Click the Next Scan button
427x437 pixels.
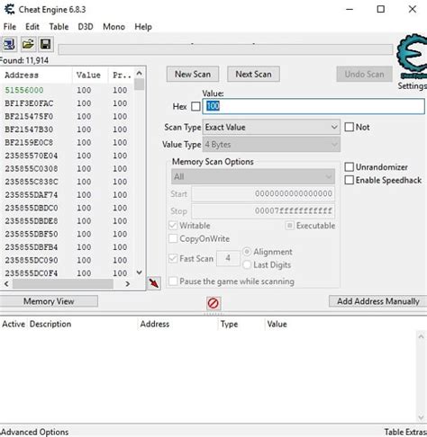[x=253, y=74]
